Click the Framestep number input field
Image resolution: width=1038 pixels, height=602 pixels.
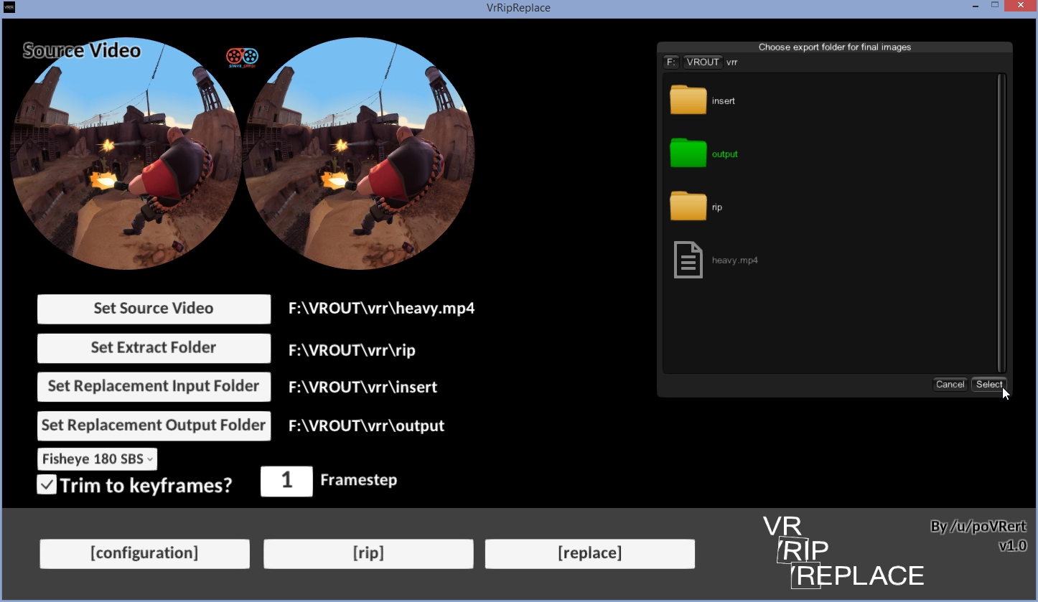tap(286, 481)
